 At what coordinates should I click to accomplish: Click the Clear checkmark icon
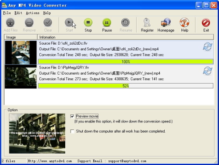coord(48,22)
